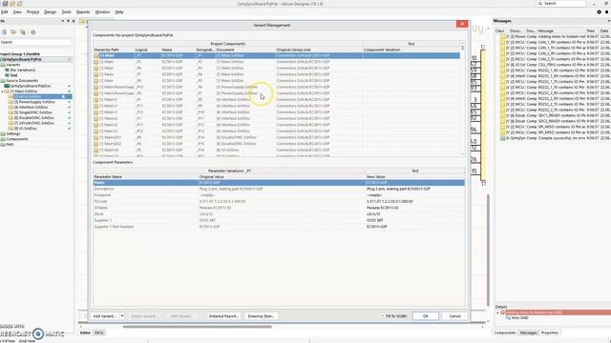Click the schematic icon beside PowerSupply.SchDoc

(11, 102)
